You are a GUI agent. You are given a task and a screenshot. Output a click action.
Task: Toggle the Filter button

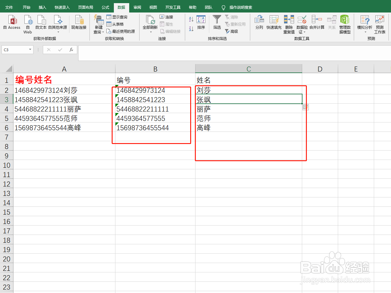(x=217, y=22)
